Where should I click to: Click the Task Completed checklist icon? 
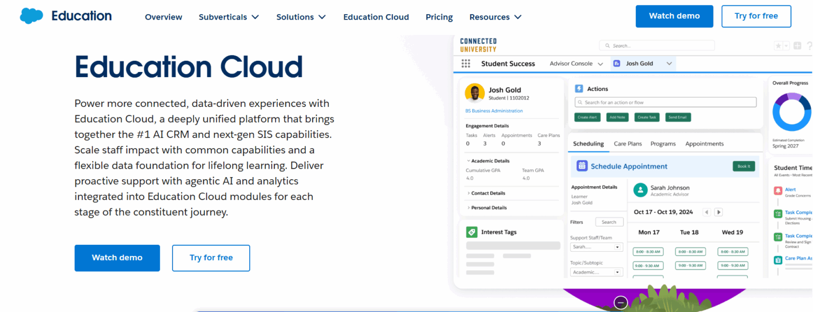778,213
